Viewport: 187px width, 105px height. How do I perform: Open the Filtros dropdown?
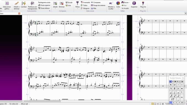pyautogui.click(x=77, y=5)
